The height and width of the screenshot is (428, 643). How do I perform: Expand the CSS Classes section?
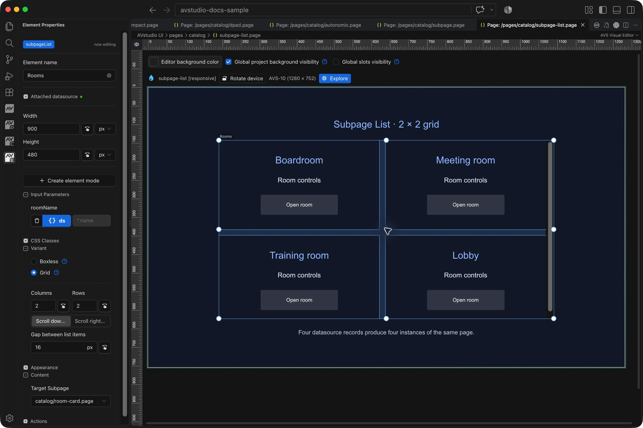click(x=26, y=241)
